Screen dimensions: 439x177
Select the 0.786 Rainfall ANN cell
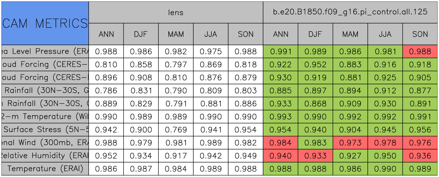tap(106, 91)
